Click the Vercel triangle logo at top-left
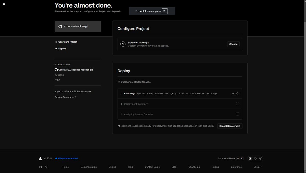 tap(4, 4)
